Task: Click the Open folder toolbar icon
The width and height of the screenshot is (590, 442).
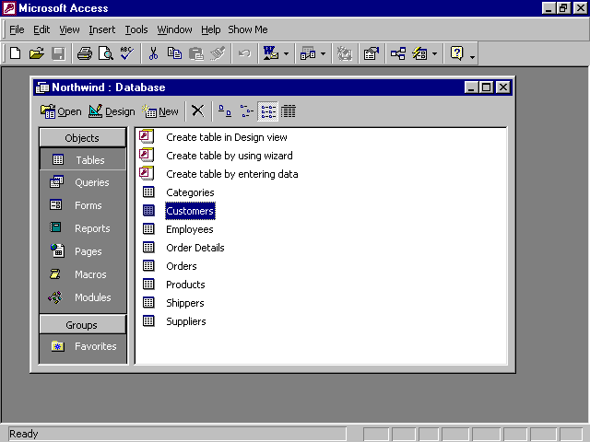Action: (x=37, y=53)
